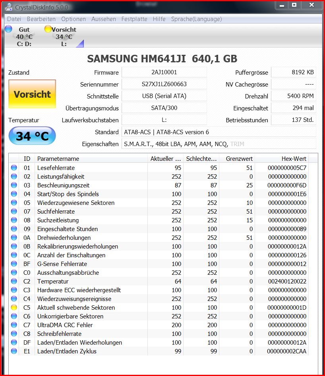
Task: Click the yellow orb for Aktuell schwebende Sektoren
Action: (x=14, y=307)
